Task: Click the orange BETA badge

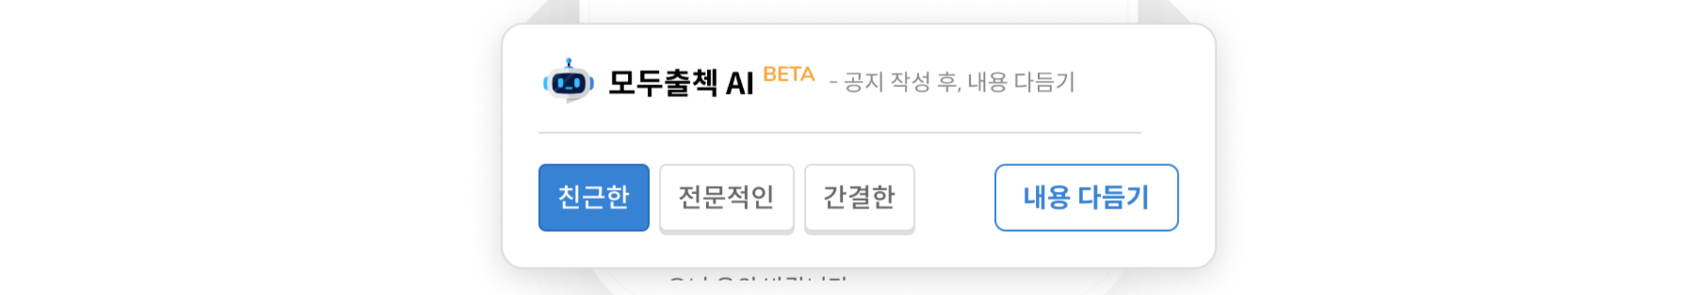Action: point(788,74)
